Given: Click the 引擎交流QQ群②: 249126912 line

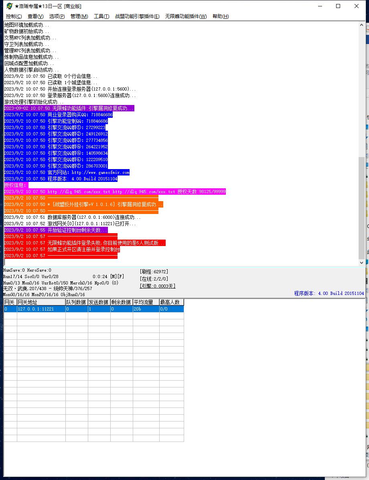Looking at the screenshot, I should (56, 134).
